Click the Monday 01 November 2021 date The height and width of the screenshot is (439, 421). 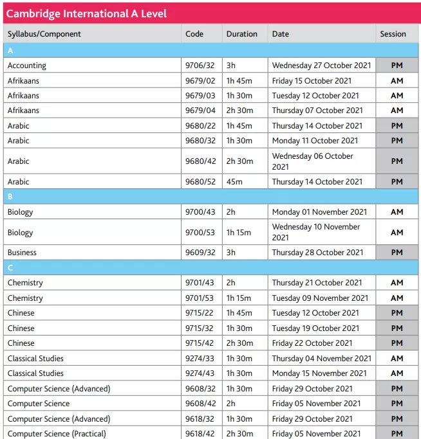[x=319, y=212]
